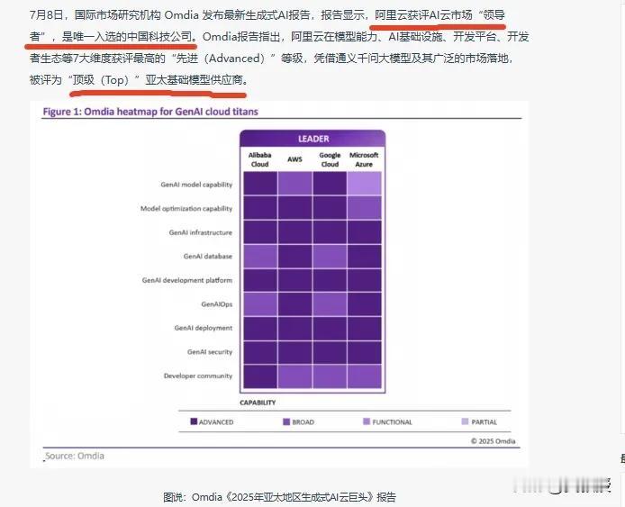This screenshot has height=507, width=625.
Task: Select the Microsoft Azure GenAI model capability cell
Action: coord(364,184)
